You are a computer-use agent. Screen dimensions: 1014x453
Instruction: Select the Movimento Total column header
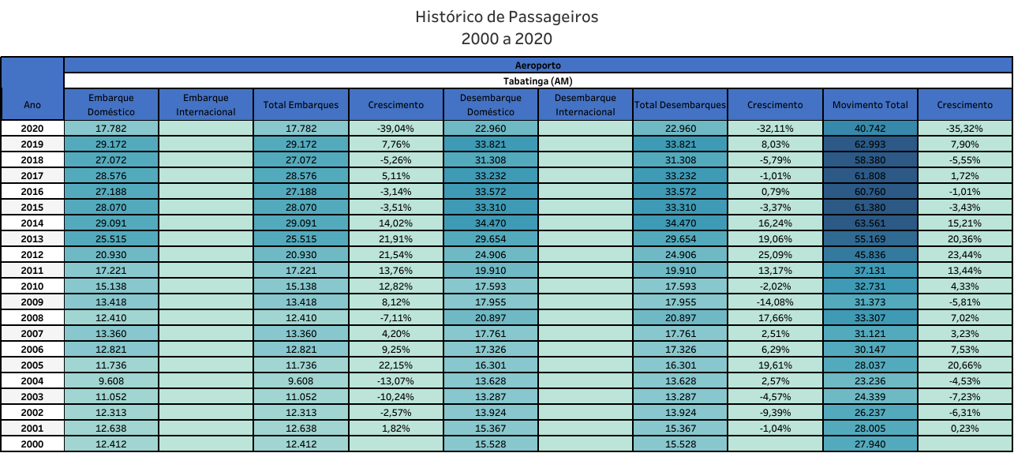point(870,104)
